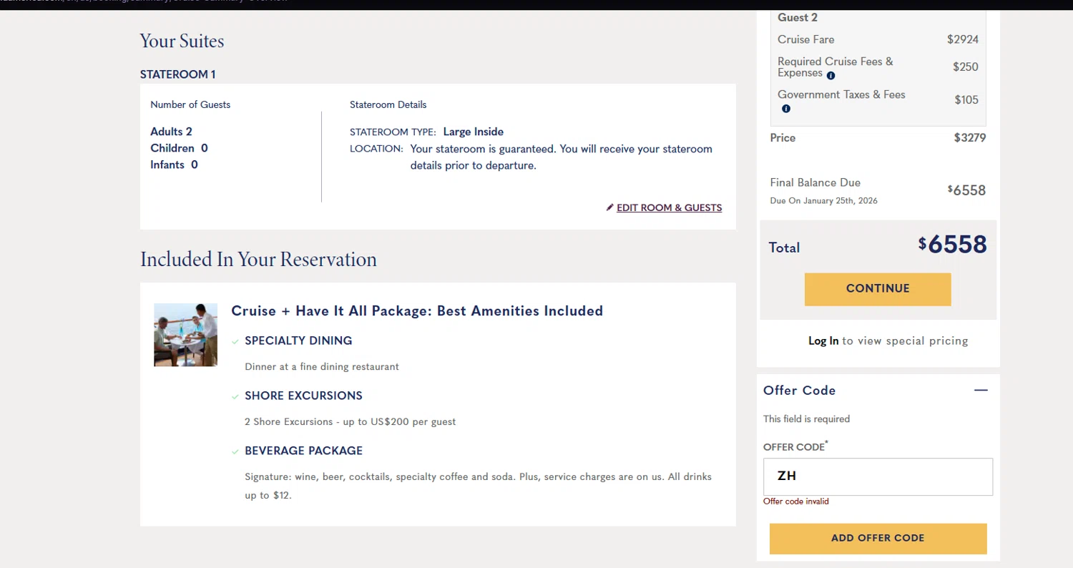This screenshot has height=568, width=1073.
Task: Click the 'SHORE EXCURSIONS' label
Action: click(303, 396)
